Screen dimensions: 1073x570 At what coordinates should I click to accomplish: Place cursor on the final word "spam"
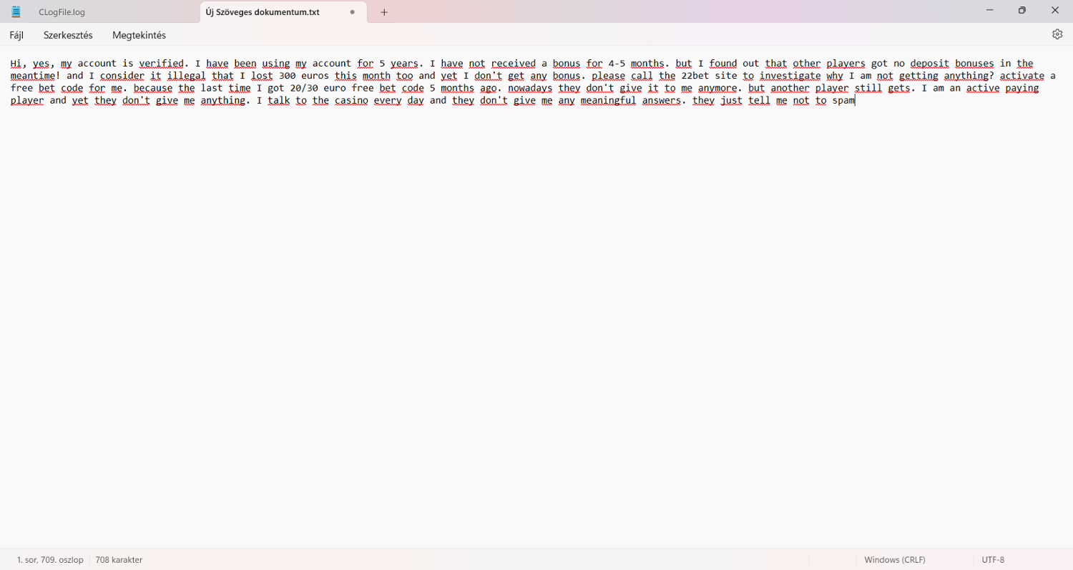(843, 101)
